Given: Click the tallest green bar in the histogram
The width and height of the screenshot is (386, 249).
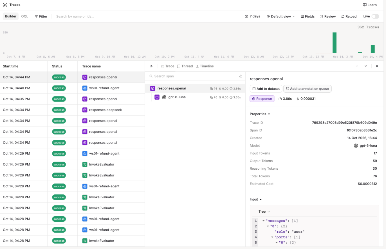Looking at the screenshot, I should (335, 43).
